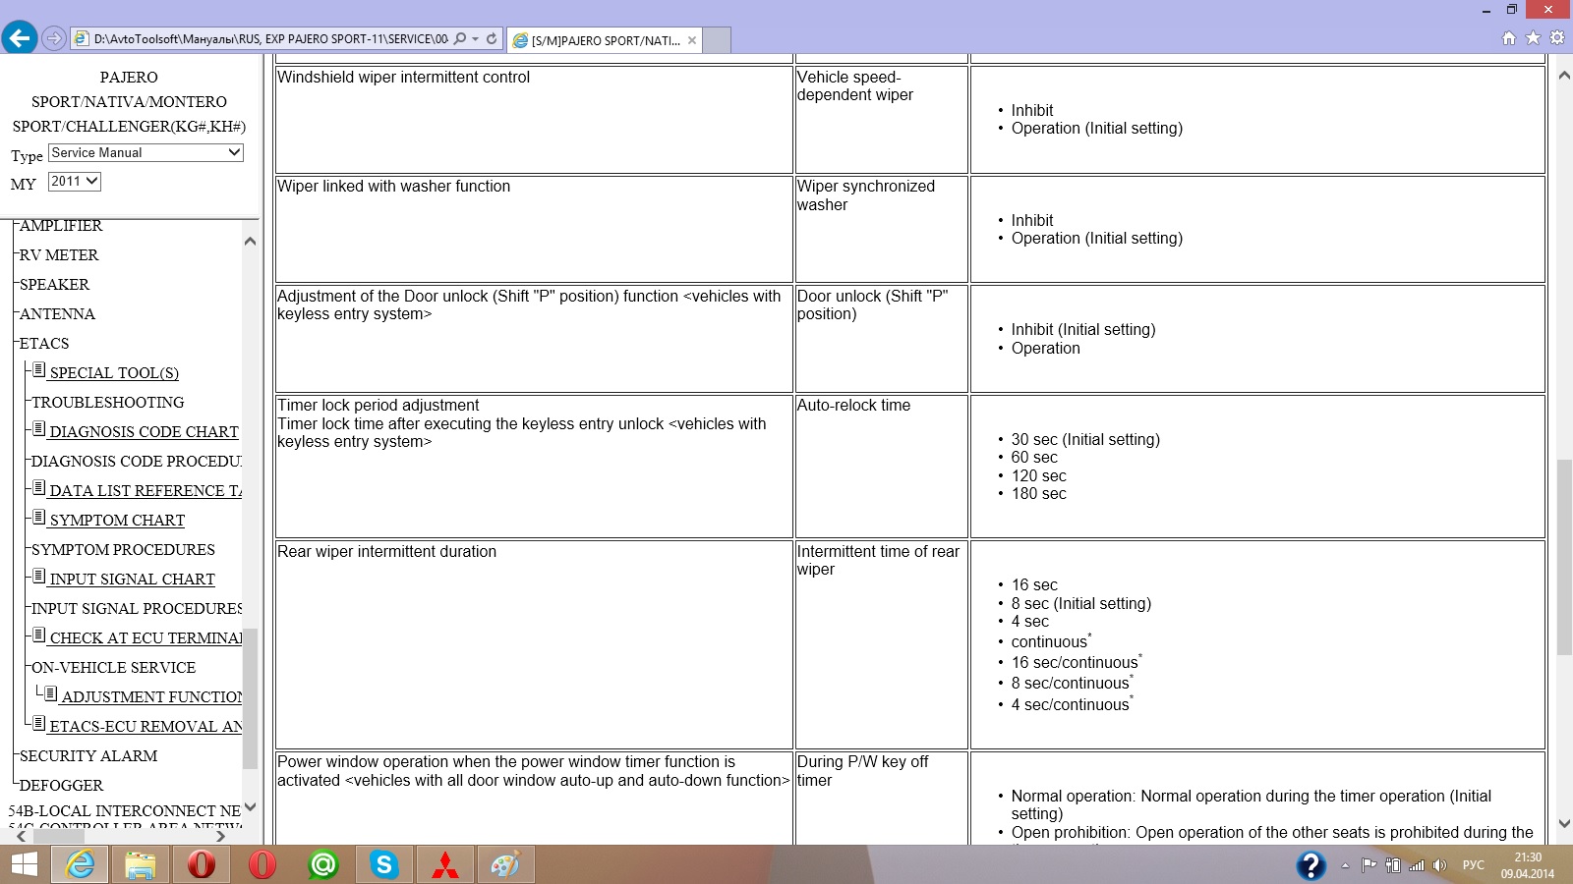Open the address bar history dropdown arrow

pyautogui.click(x=476, y=39)
